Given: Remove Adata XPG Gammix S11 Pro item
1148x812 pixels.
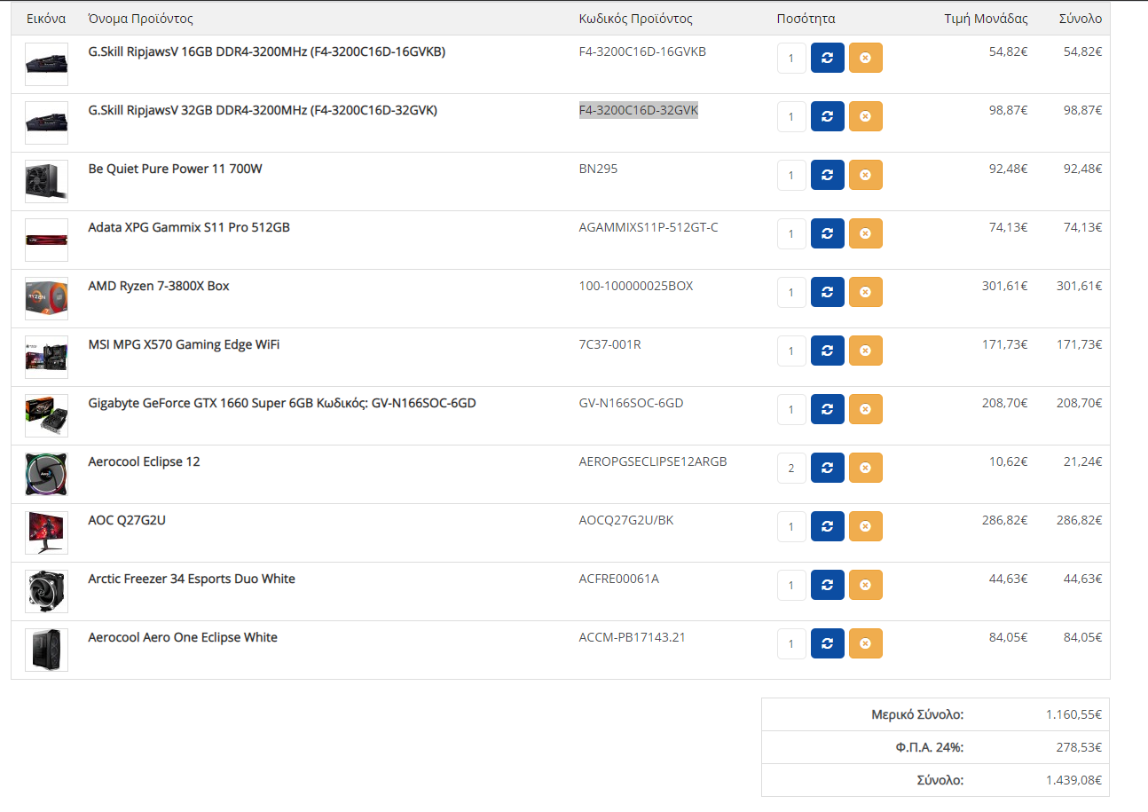Looking at the screenshot, I should [x=866, y=233].
